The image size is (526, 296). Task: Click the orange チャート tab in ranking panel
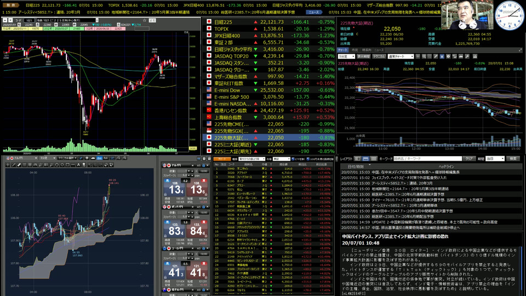[x=222, y=159]
